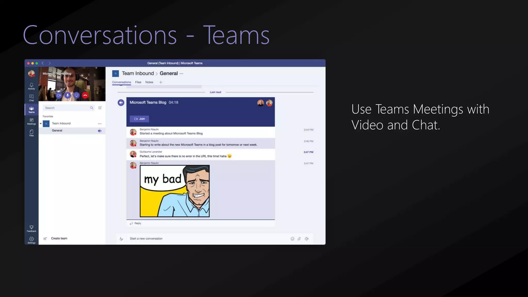Go back with the navigation arrow
This screenshot has width=528, height=297.
point(43,63)
